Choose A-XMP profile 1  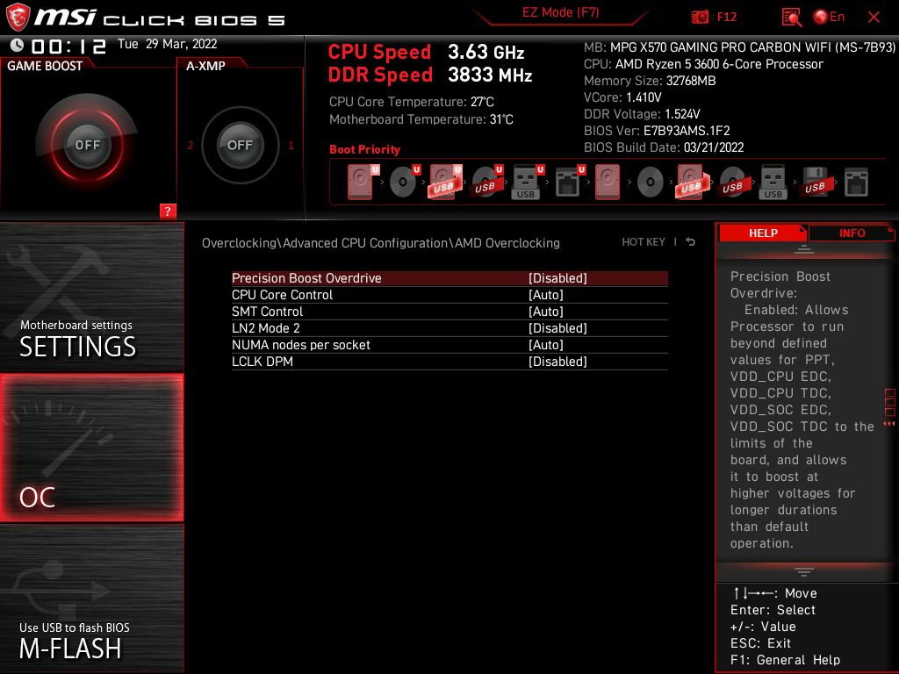pos(291,145)
